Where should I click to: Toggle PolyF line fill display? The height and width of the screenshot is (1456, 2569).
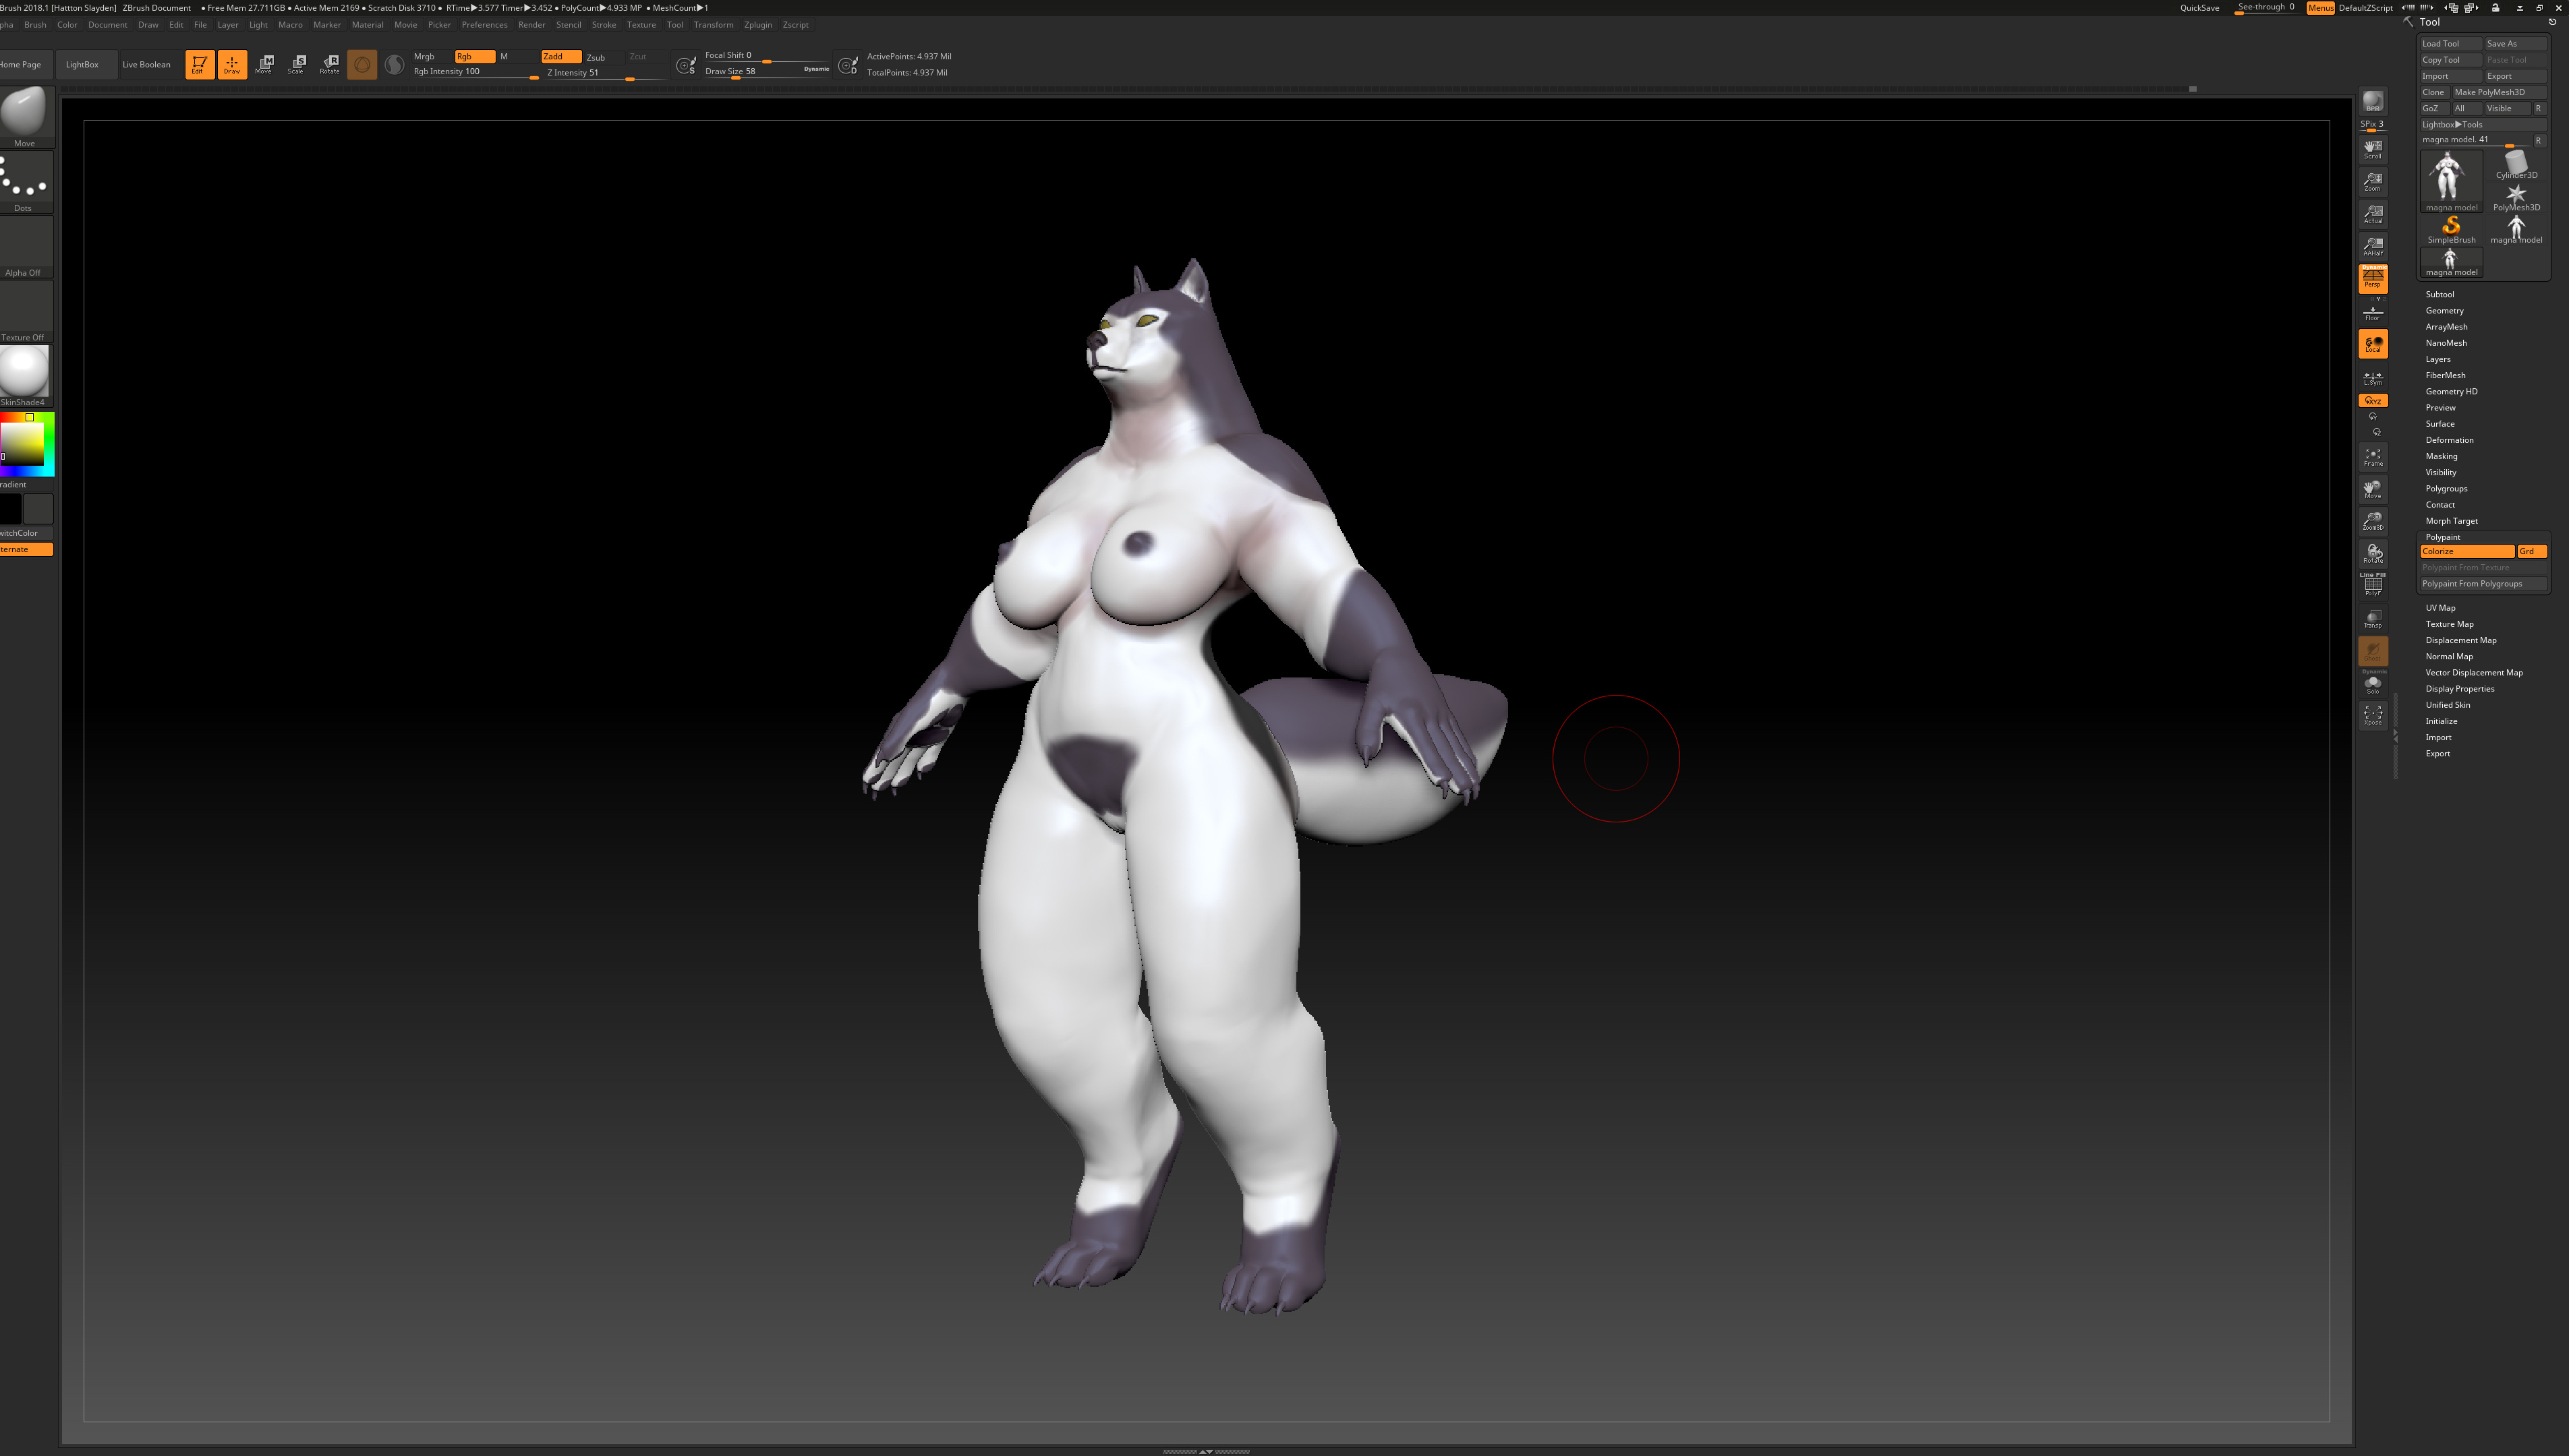[x=2372, y=585]
